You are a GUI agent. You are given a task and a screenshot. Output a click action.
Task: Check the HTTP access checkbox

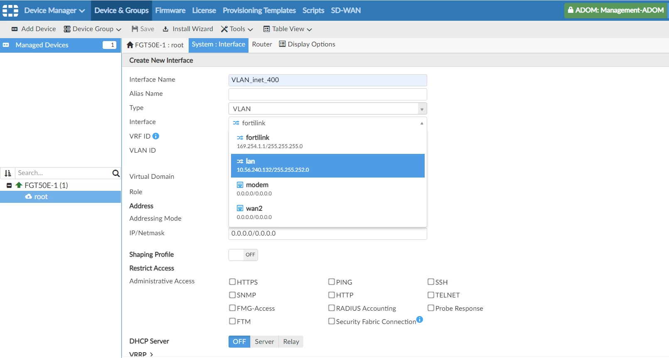(x=332, y=295)
